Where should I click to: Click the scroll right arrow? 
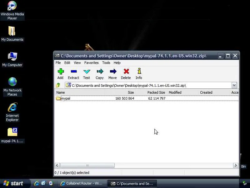pyautogui.click(x=236, y=165)
